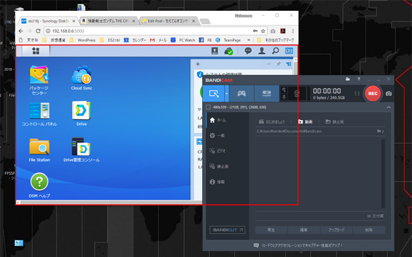Launch Cloud Sync on the DSM desktop

point(81,78)
